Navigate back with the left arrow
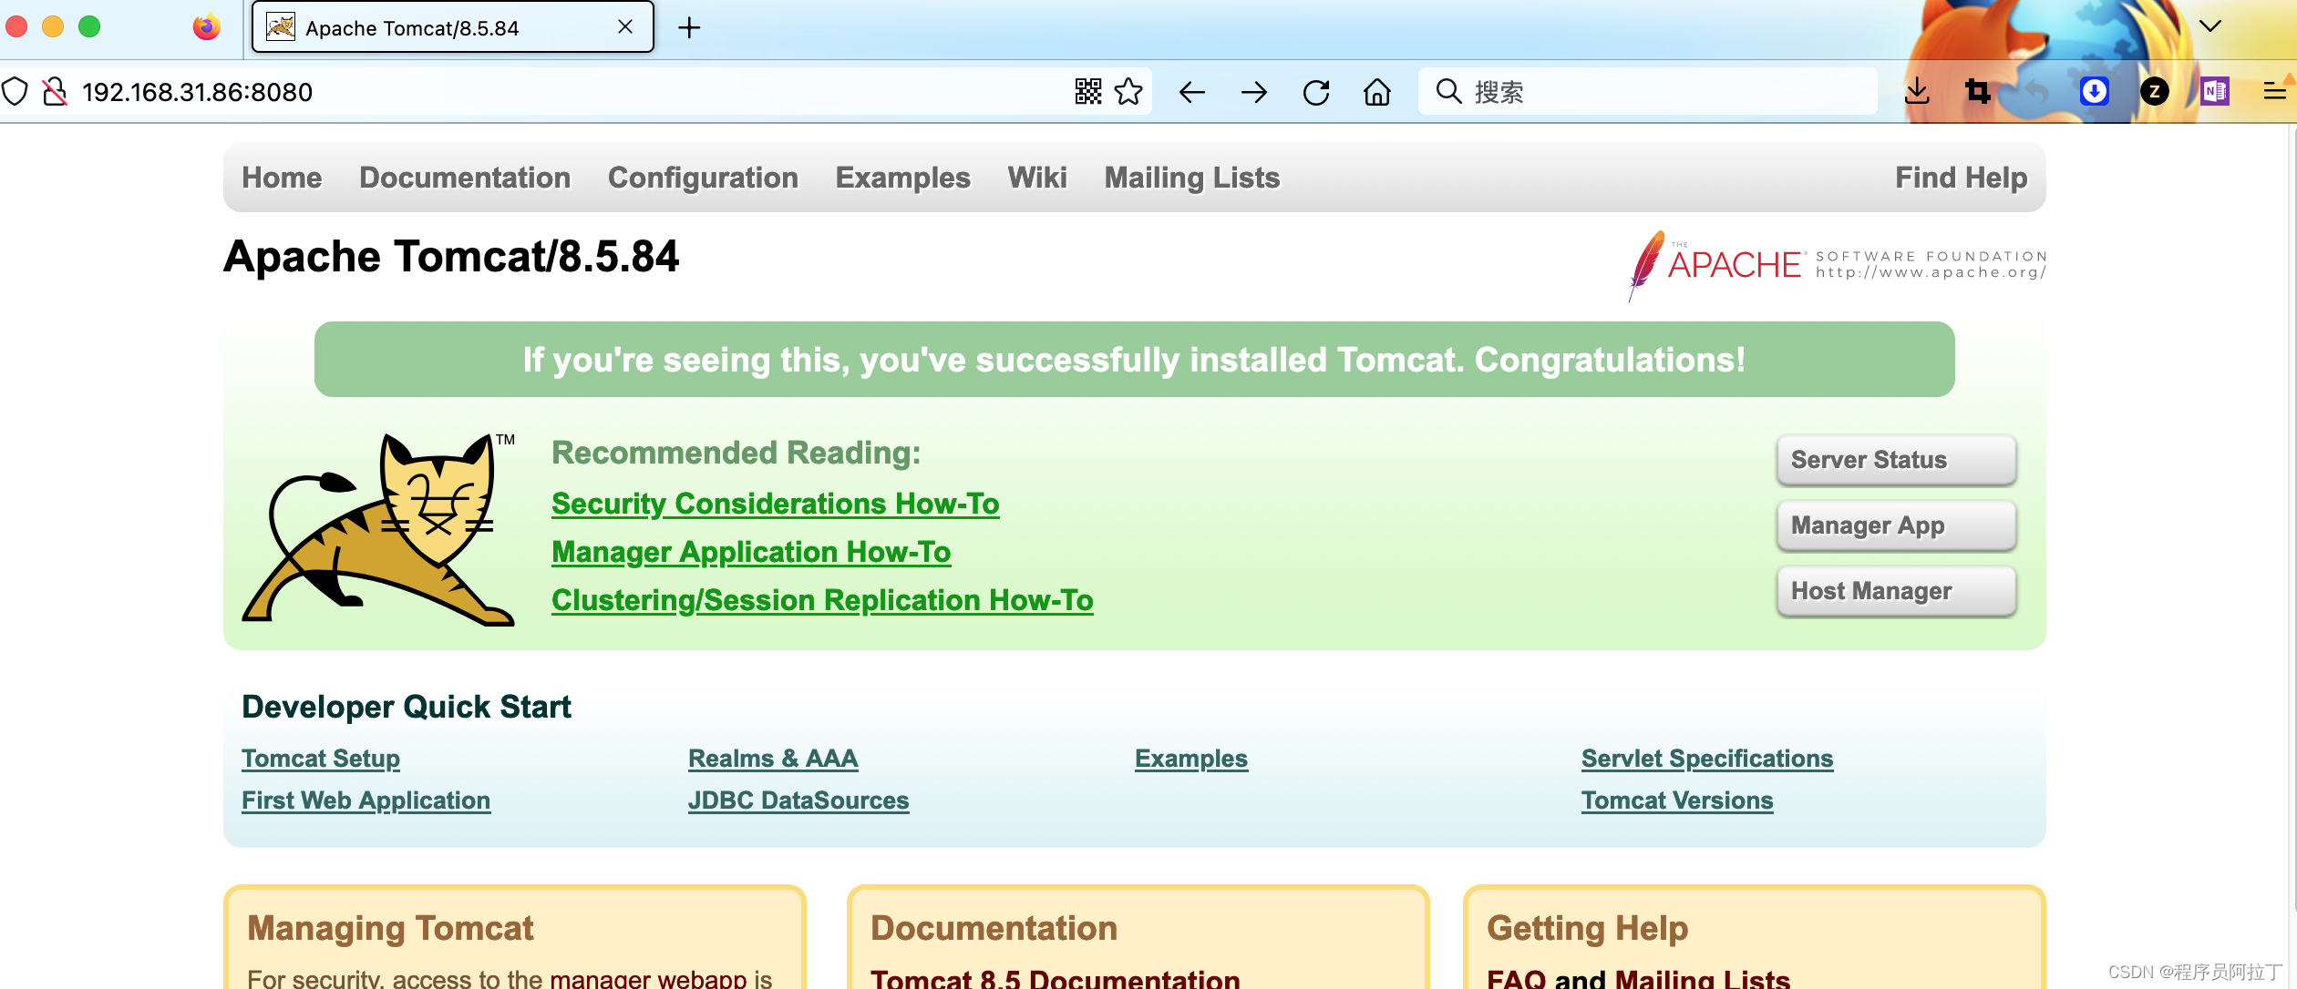The height and width of the screenshot is (989, 2297). point(1191,92)
